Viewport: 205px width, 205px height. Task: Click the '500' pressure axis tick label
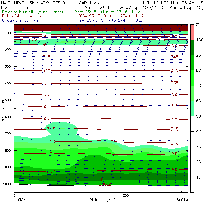tap(8, 100)
